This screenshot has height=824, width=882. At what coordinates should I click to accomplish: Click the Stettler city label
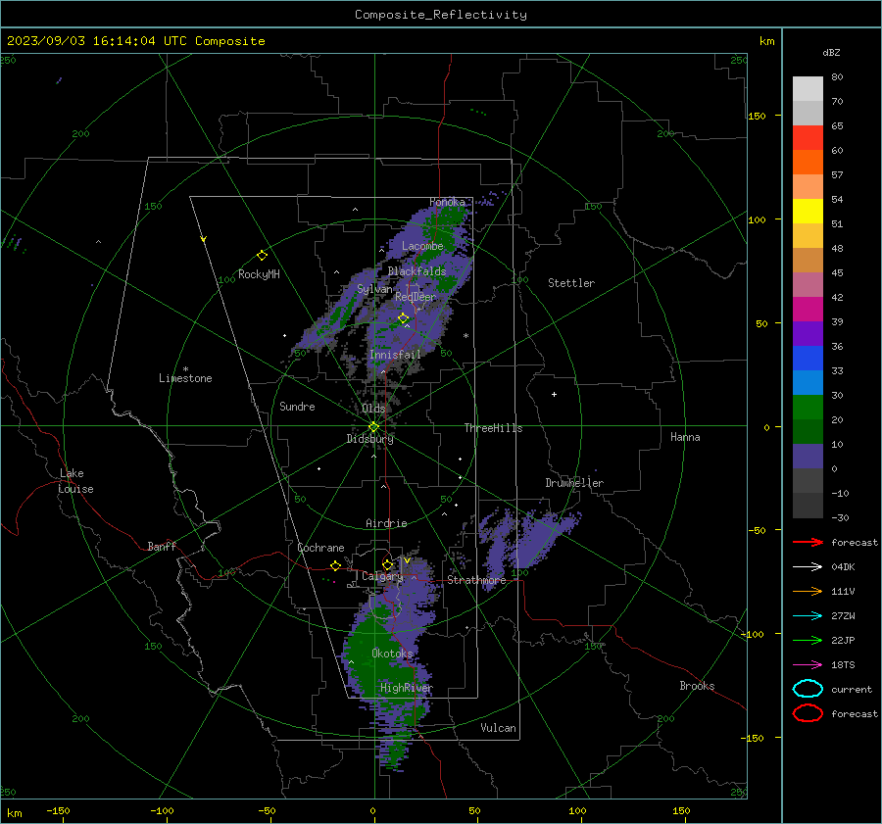(x=571, y=283)
